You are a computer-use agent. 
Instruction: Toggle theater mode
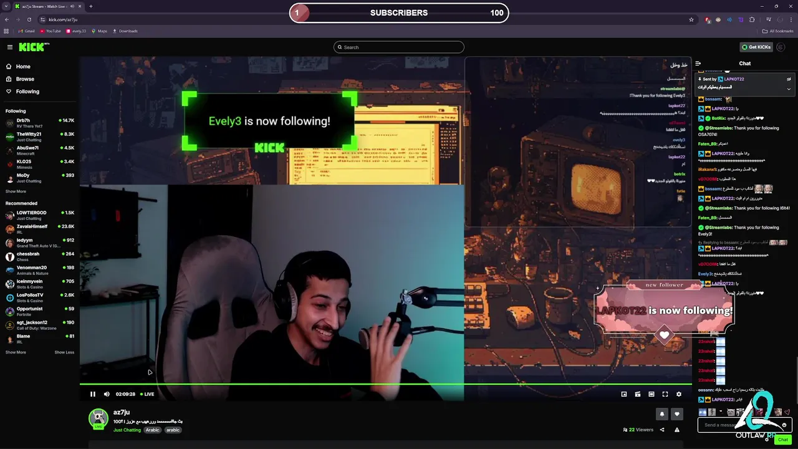[x=651, y=394]
